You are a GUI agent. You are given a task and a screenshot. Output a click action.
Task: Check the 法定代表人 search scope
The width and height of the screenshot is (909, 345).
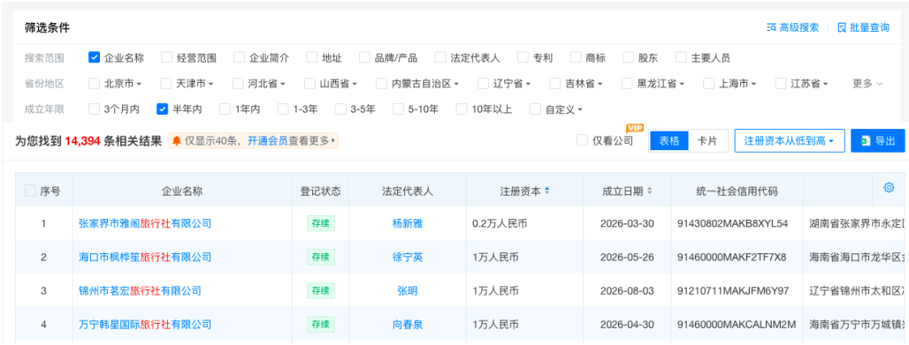(x=440, y=57)
